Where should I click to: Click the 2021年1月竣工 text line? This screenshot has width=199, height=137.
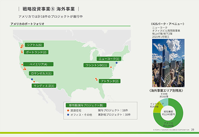[x=161, y=37]
